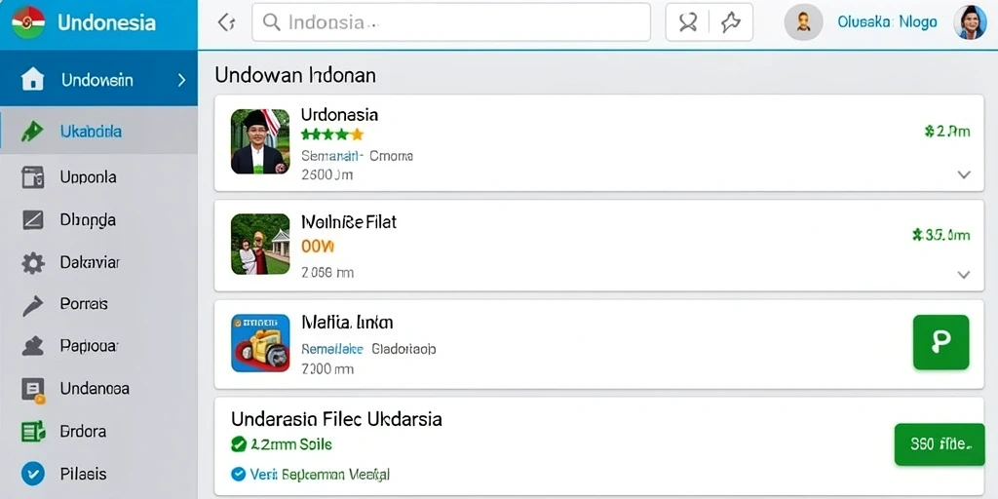Select Pilasis in the sidebar
The image size is (998, 499).
84,474
